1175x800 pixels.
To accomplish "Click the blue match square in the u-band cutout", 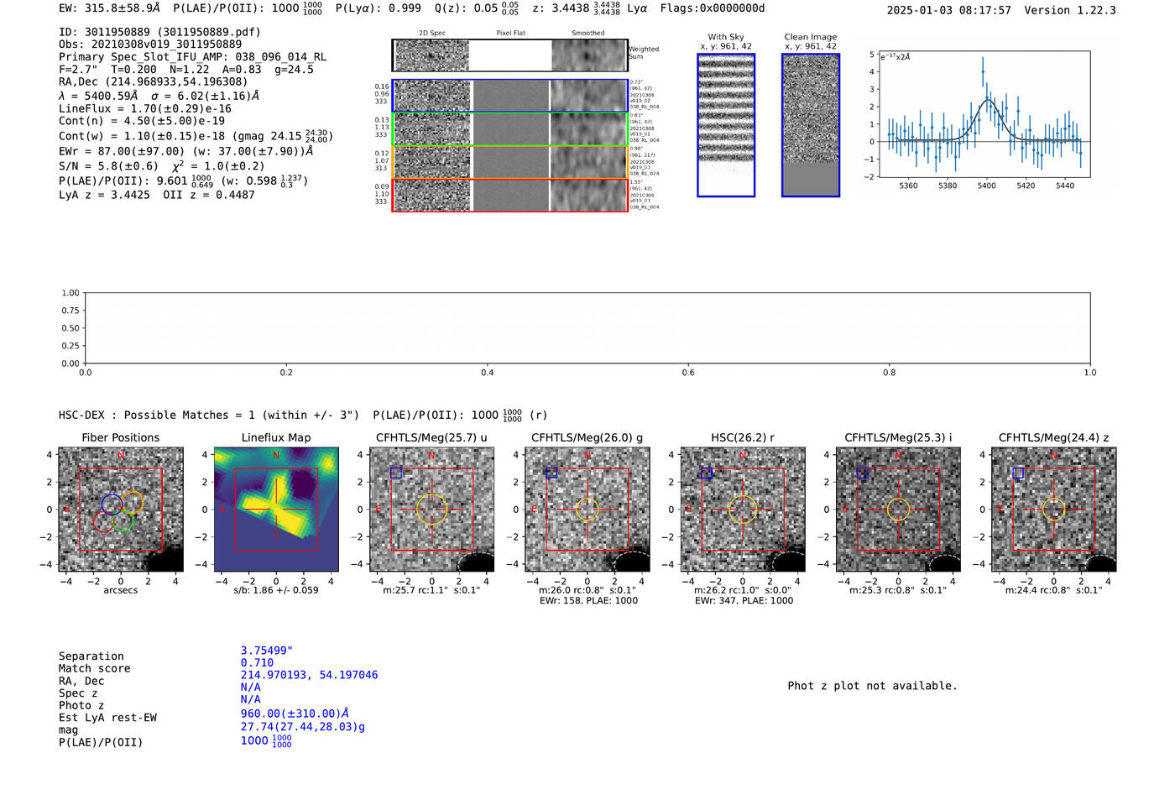I will point(396,473).
